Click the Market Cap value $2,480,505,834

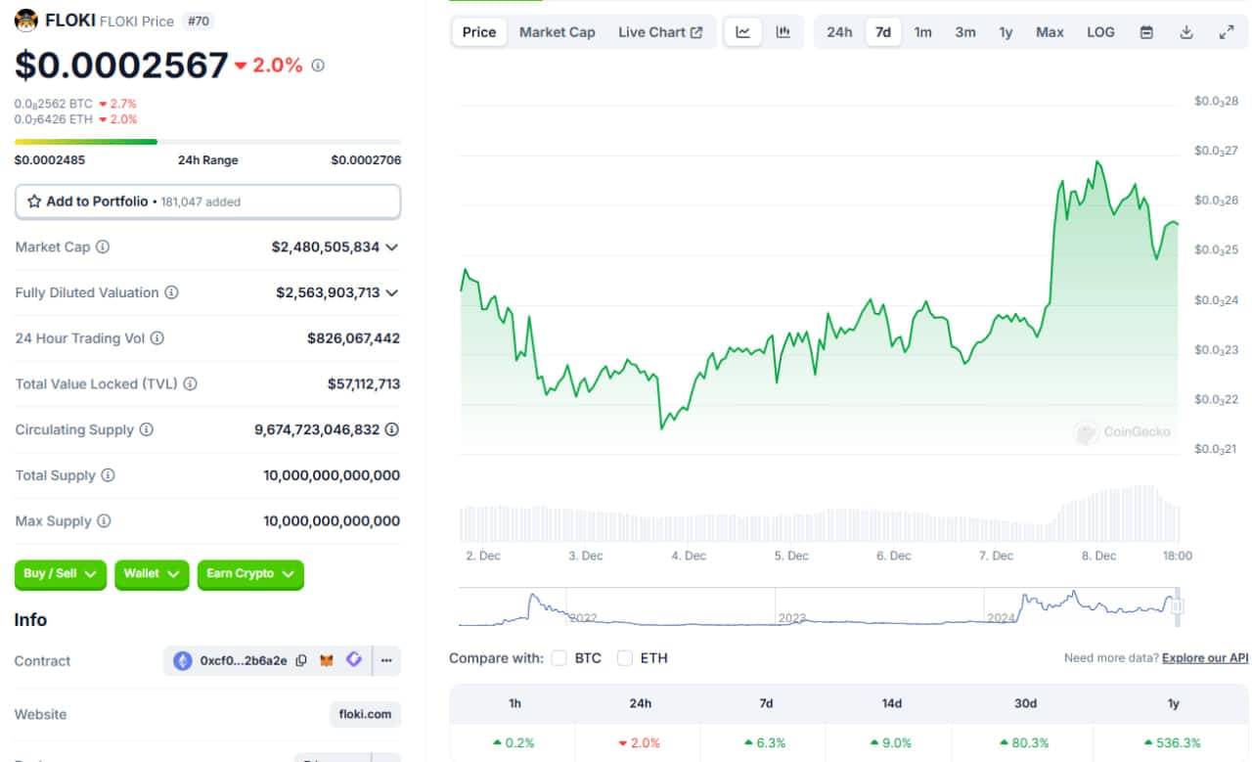pos(326,247)
